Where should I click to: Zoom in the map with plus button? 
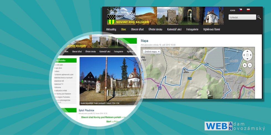pos(245,65)
